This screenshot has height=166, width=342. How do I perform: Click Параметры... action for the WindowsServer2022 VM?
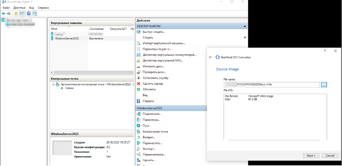point(151,120)
